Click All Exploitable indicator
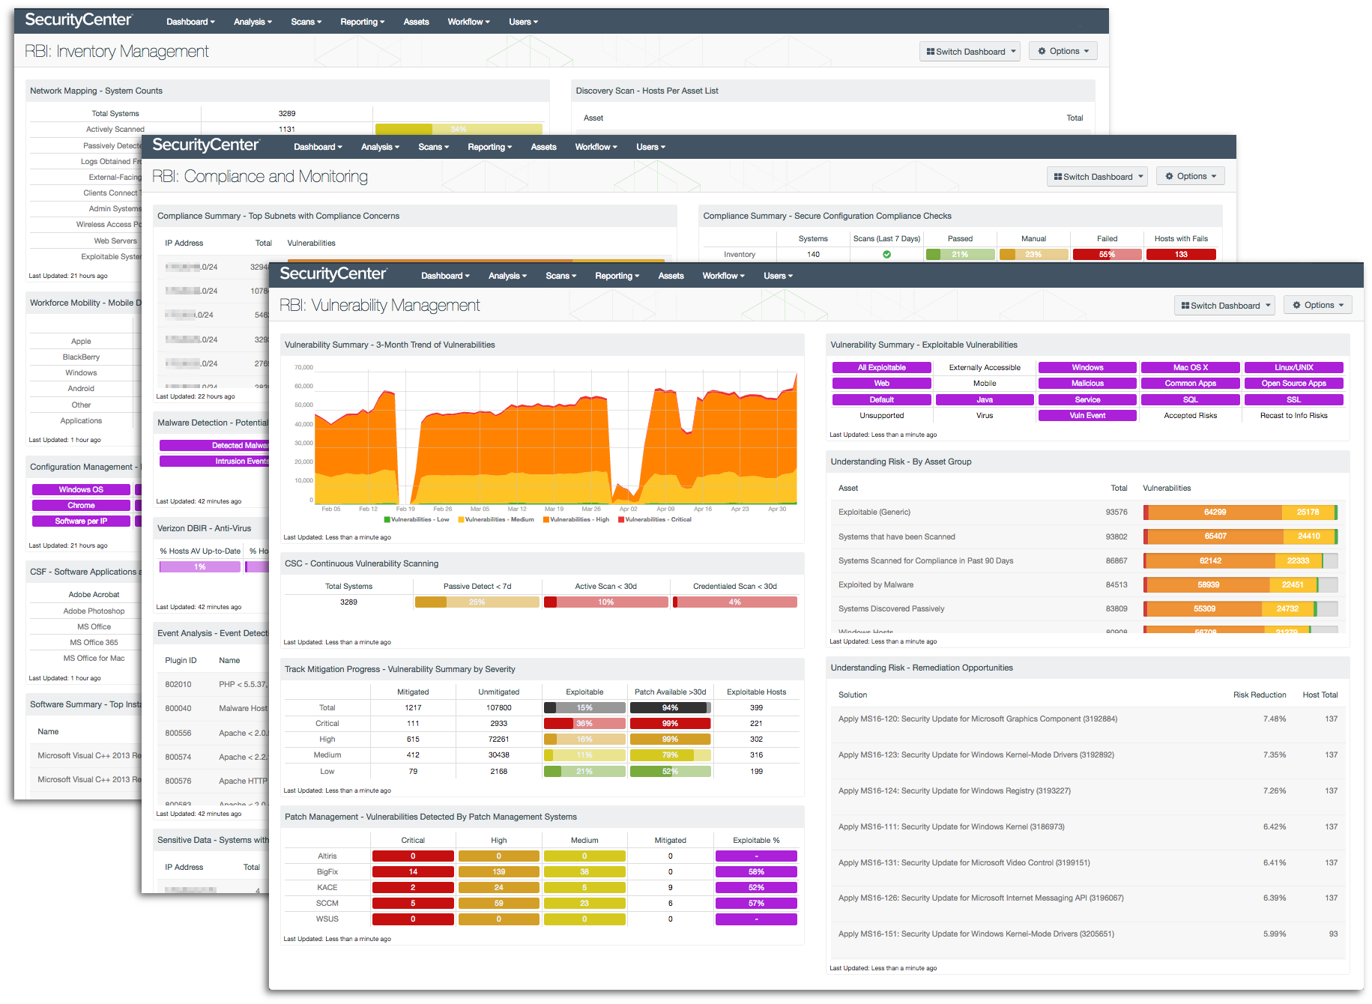The width and height of the screenshot is (1372, 1004). 882,368
